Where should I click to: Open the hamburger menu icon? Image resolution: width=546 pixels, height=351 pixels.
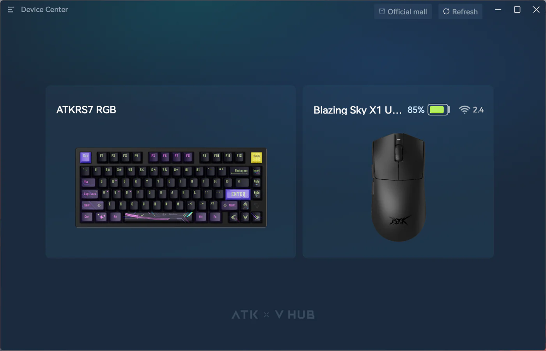pyautogui.click(x=11, y=10)
